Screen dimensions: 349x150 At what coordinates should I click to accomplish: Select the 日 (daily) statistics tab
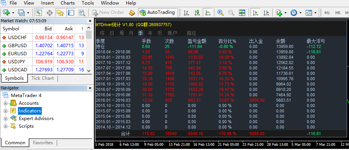[112, 33]
